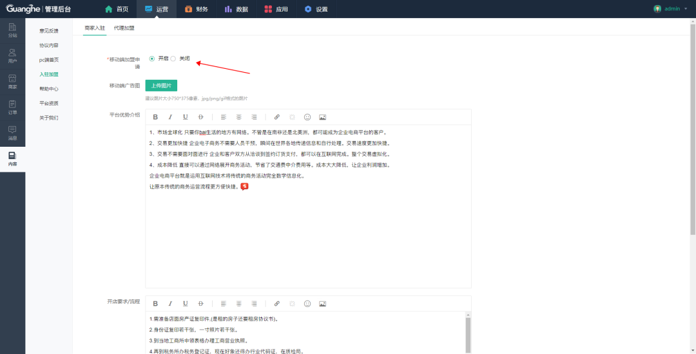Open the 用户 sidebar section
The height and width of the screenshot is (354, 696).
[12, 56]
